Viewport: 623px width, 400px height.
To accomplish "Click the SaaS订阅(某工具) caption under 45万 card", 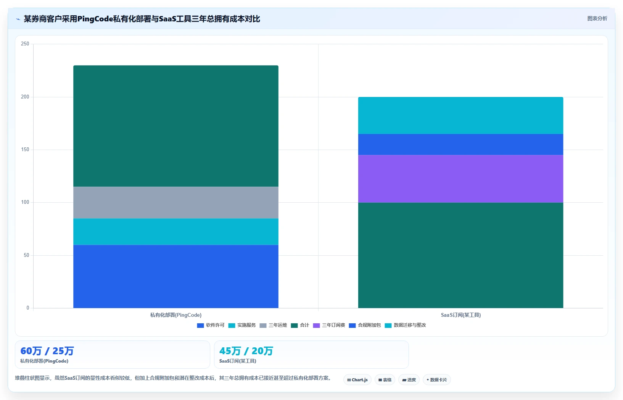I will [238, 361].
